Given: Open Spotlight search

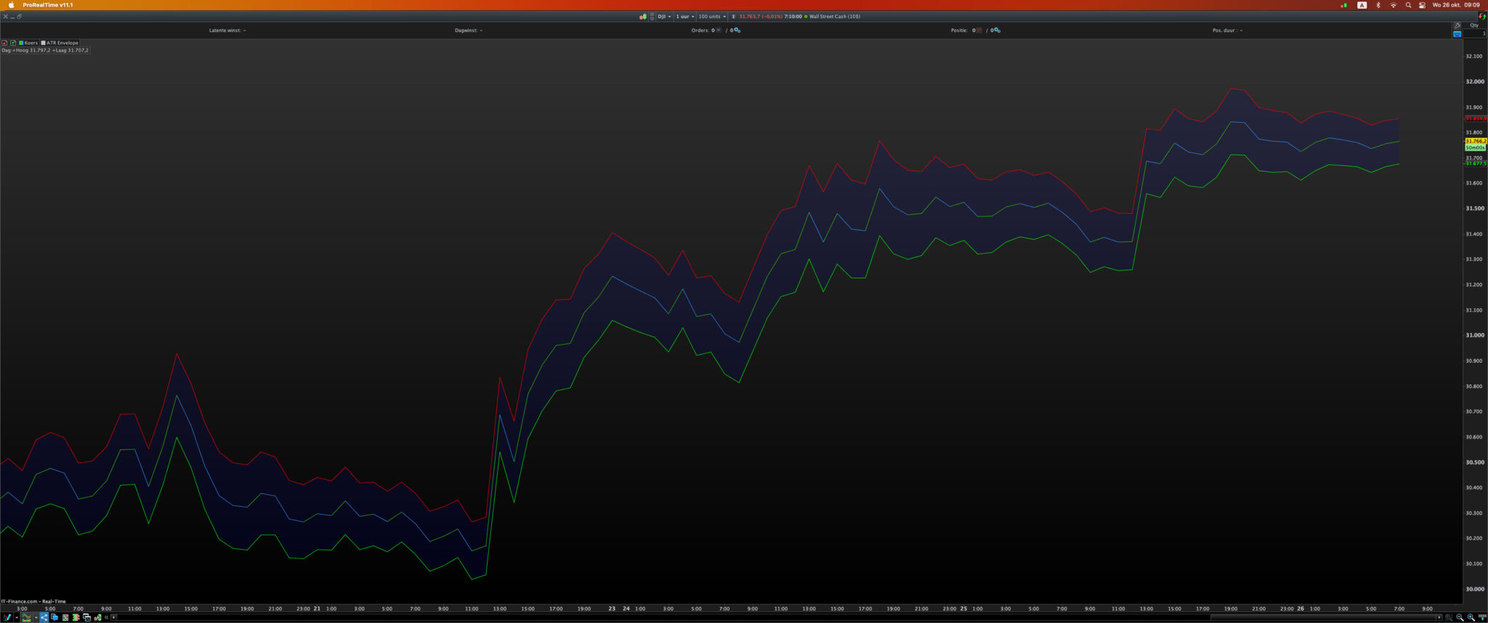Looking at the screenshot, I should coord(1408,5).
